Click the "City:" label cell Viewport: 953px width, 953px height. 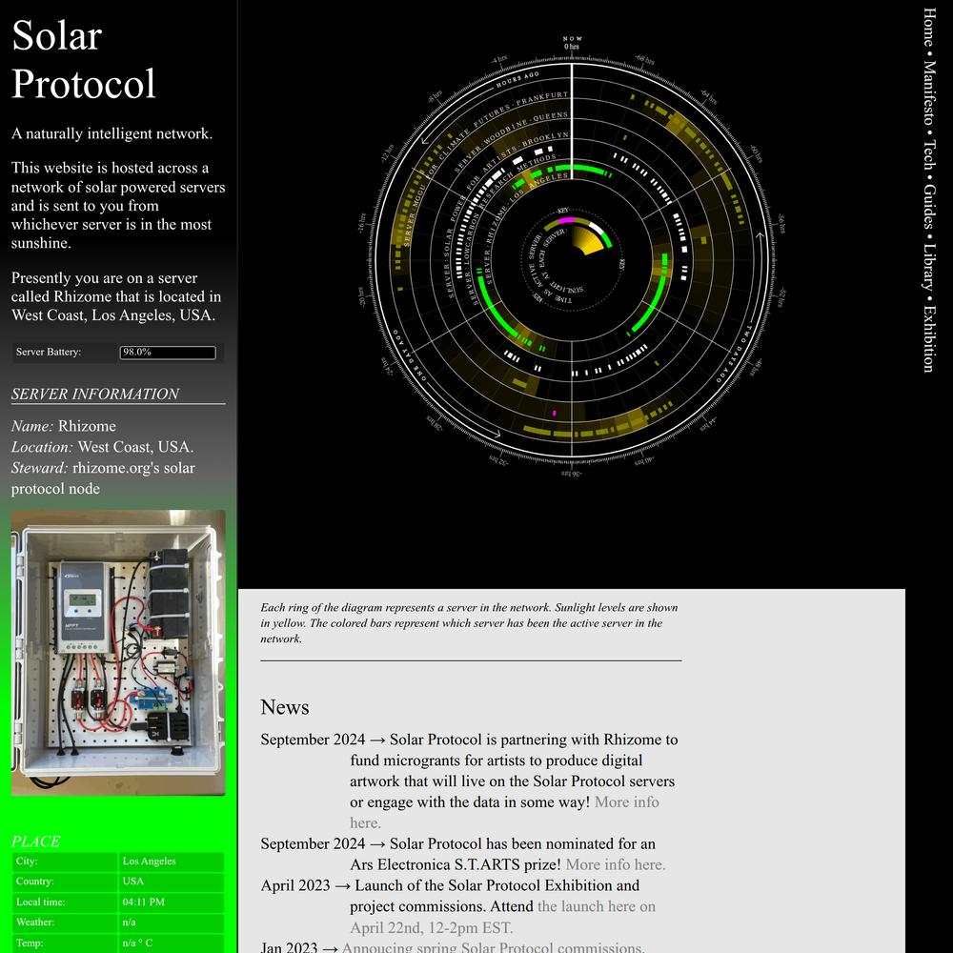[65, 862]
